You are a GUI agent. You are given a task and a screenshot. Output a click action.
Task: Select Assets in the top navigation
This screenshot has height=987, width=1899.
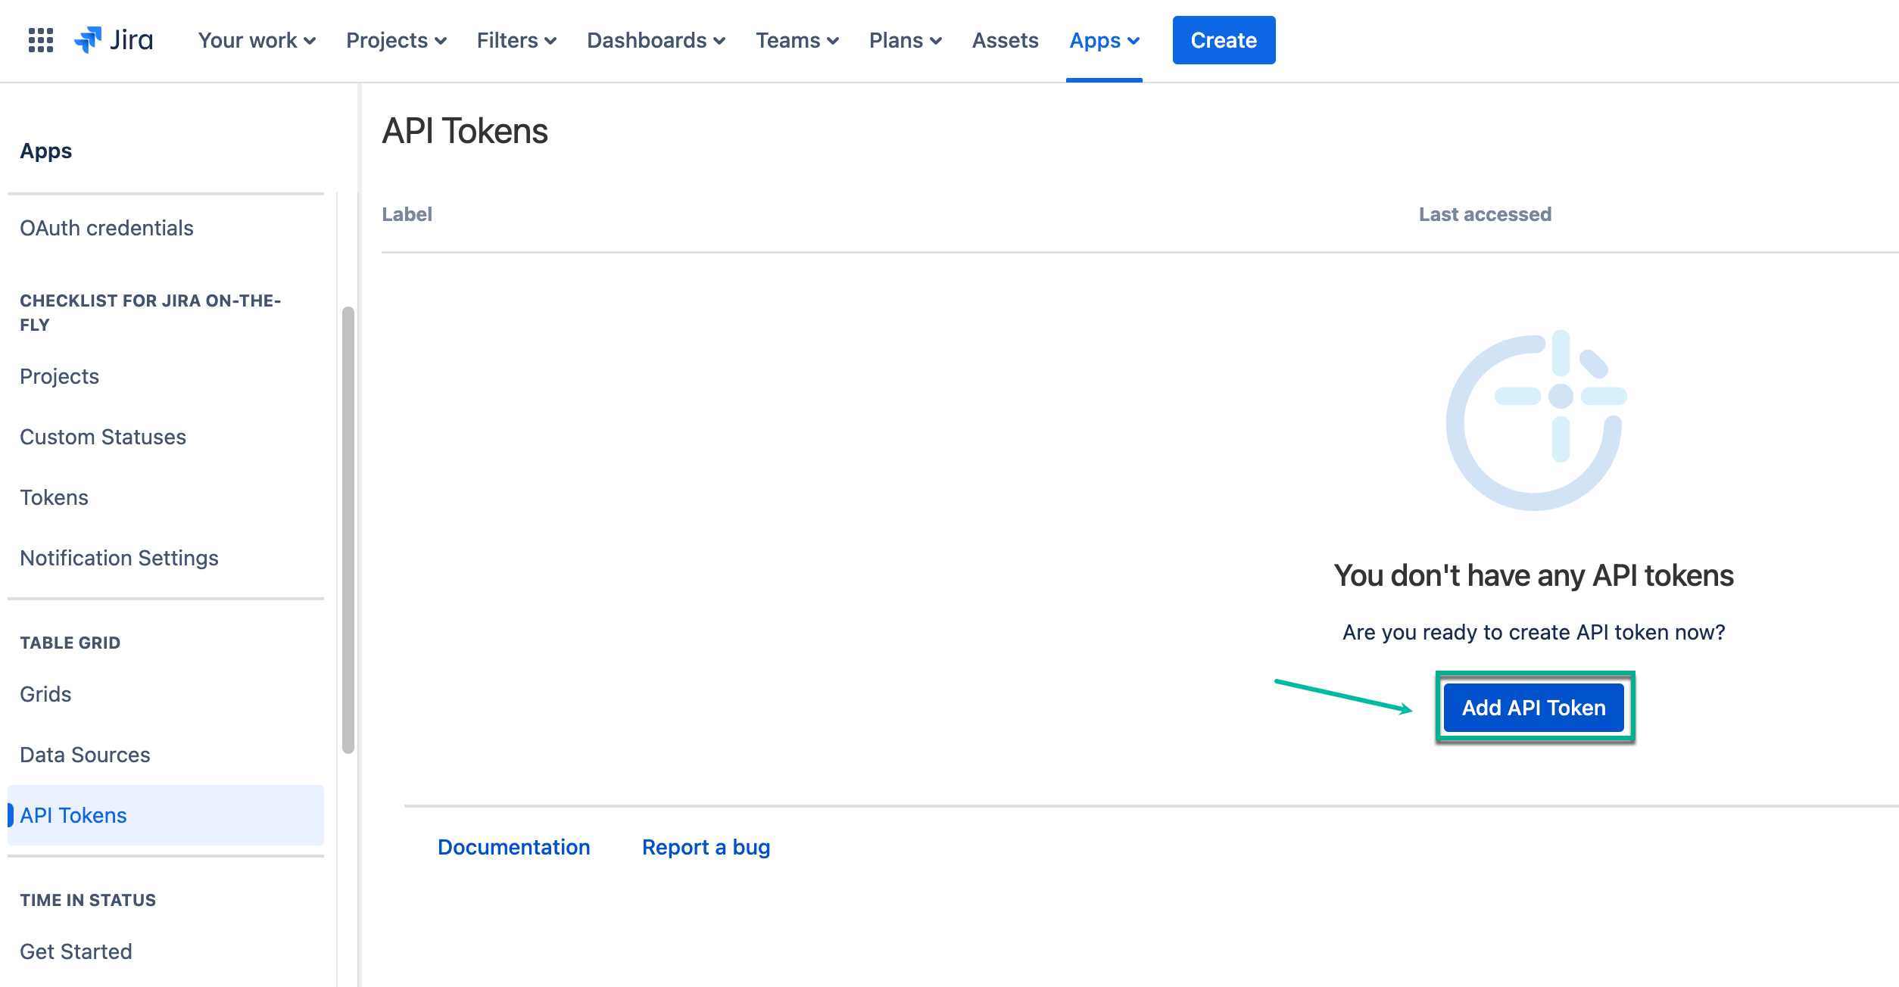1005,40
